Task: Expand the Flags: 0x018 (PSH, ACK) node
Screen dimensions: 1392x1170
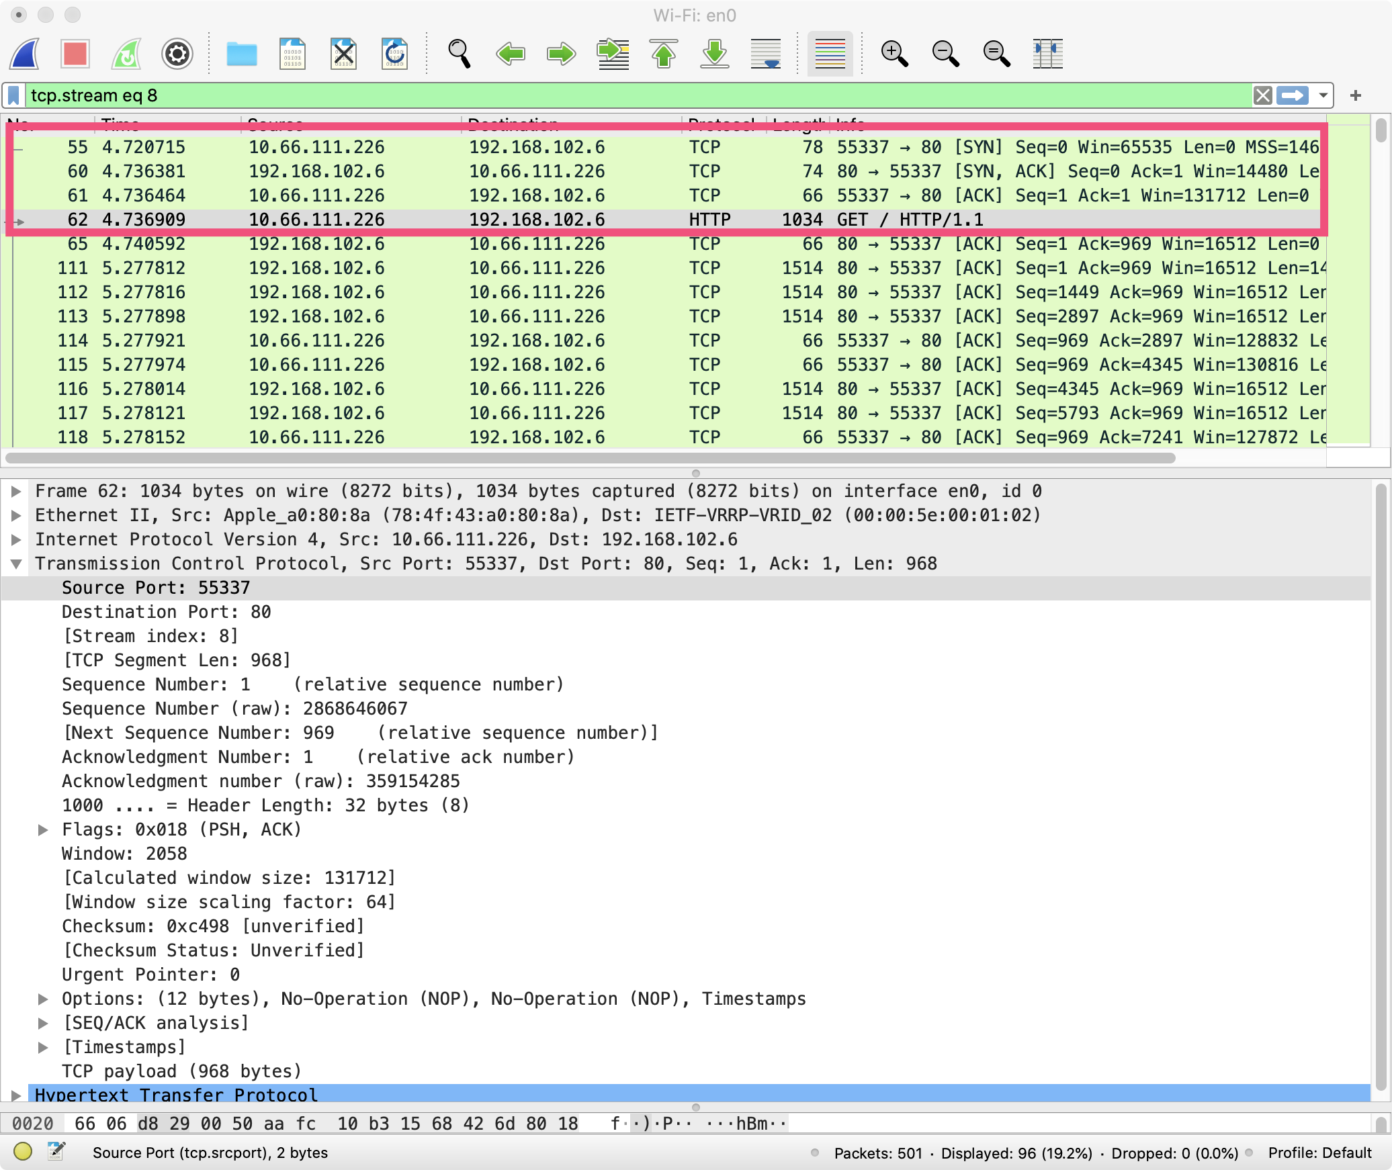Action: point(43,829)
